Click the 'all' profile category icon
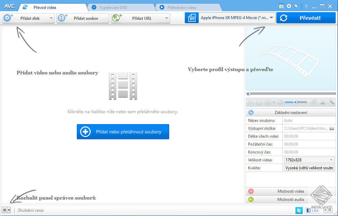 click(192, 18)
